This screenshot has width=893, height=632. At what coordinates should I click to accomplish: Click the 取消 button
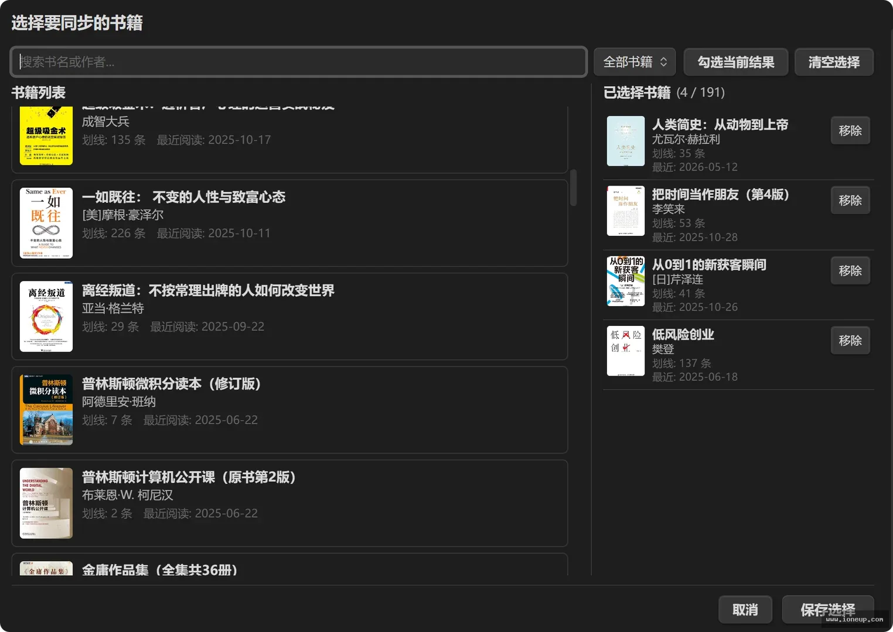[x=745, y=610]
